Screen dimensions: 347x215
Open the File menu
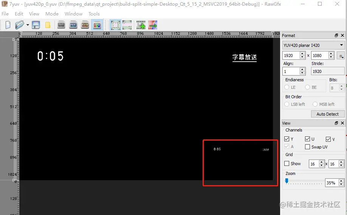[x=5, y=14]
